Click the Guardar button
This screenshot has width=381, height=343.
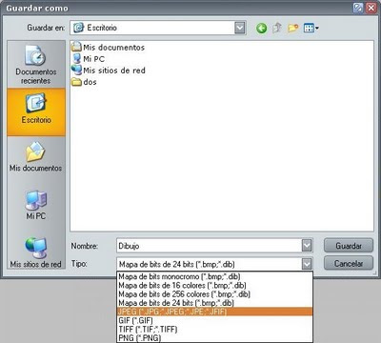coord(349,246)
